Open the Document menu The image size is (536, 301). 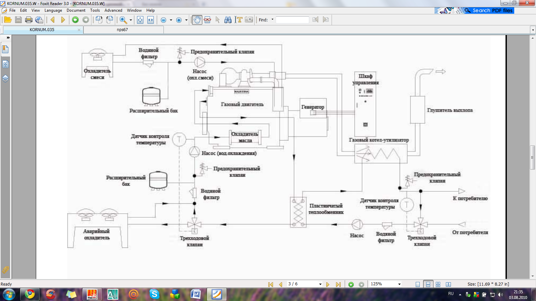76,10
